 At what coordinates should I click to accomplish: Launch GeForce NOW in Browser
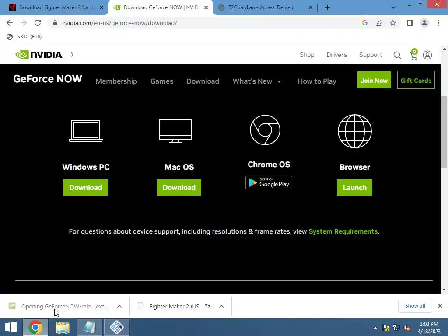tap(354, 187)
